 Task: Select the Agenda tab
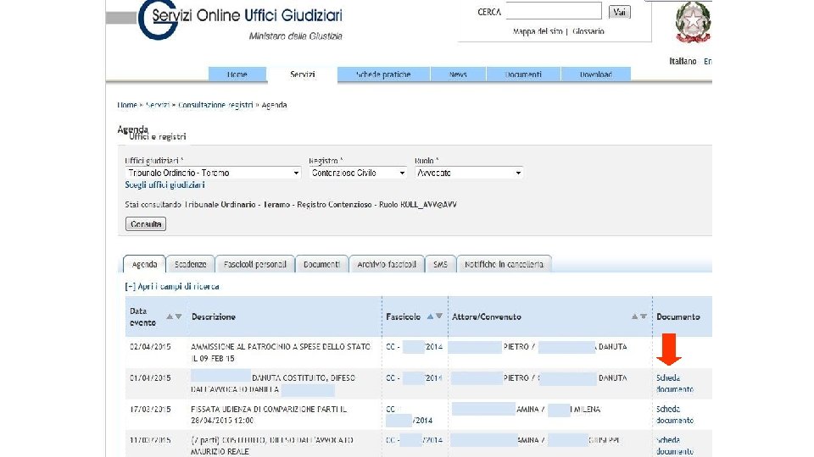coord(144,264)
